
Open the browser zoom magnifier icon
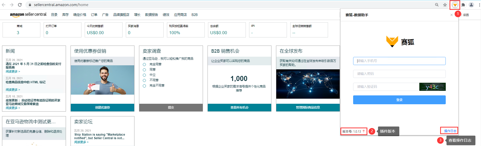[x=437, y=5]
